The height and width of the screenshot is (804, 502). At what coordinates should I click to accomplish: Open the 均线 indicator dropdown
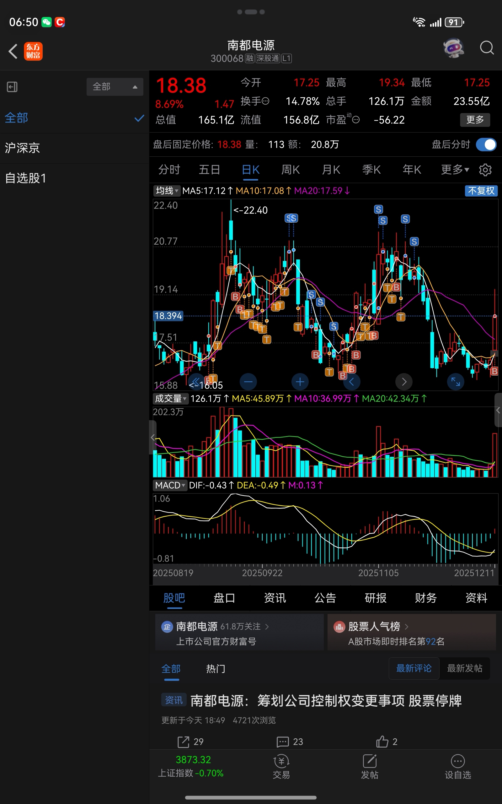pyautogui.click(x=167, y=191)
